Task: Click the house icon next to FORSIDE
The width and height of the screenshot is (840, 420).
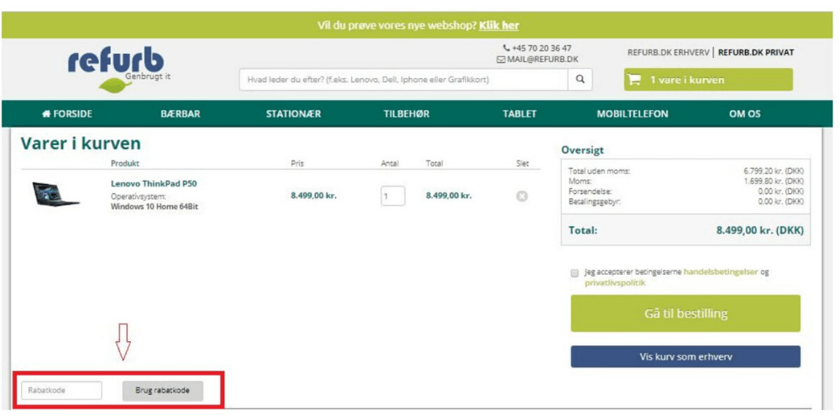Action: 45,113
